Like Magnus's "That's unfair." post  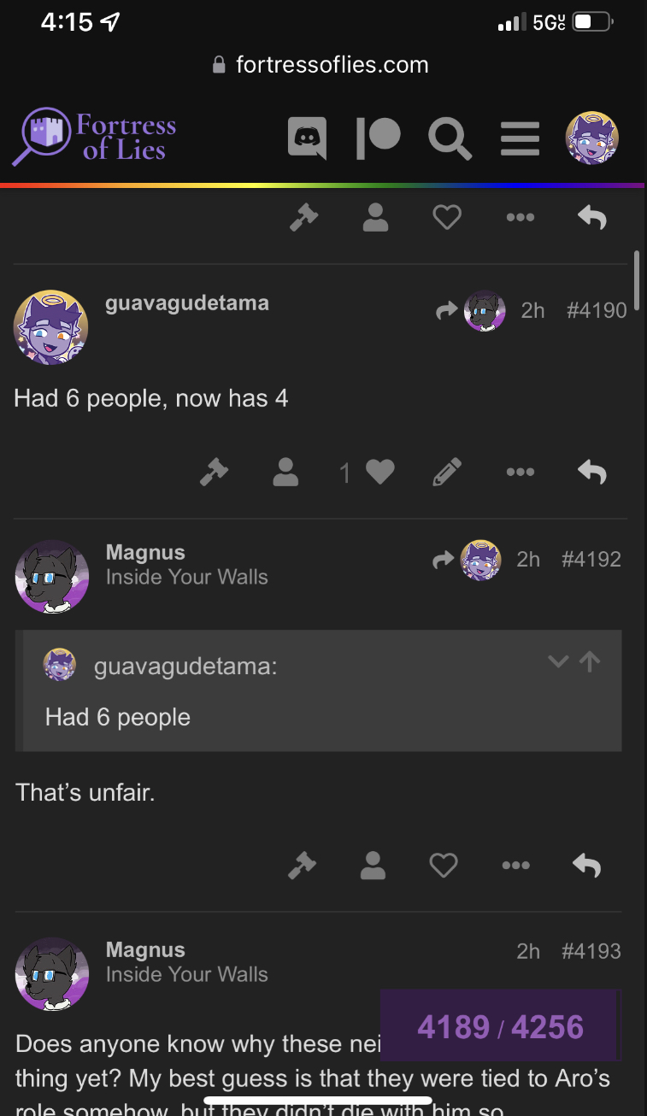pyautogui.click(x=444, y=866)
